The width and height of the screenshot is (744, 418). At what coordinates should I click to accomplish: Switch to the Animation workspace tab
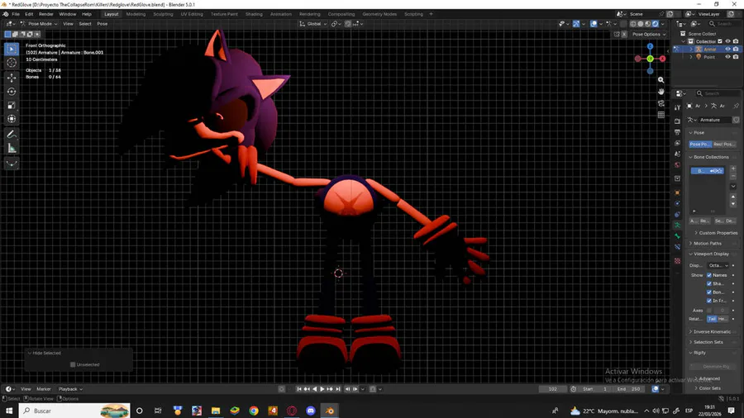tap(281, 14)
